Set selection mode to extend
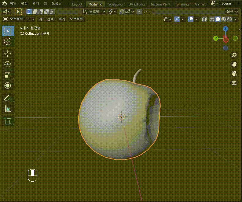The height and width of the screenshot is (202, 242). click(x=35, y=12)
